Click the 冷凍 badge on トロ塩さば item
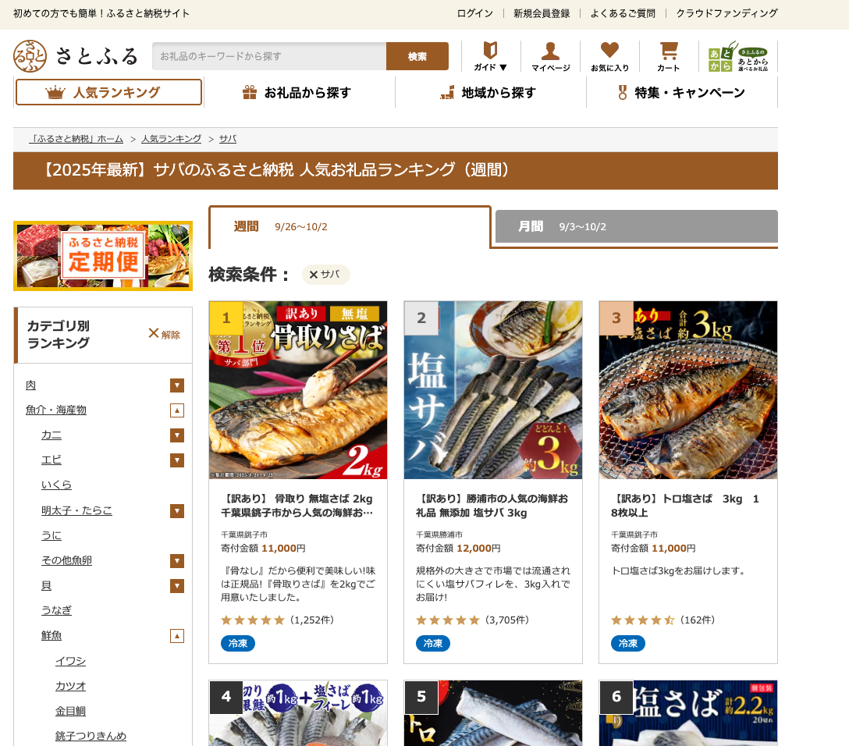Screen dimensions: 849x746 (628, 643)
